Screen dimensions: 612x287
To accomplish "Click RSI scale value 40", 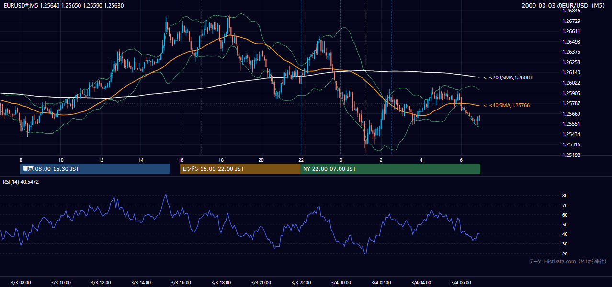I will [565, 234].
